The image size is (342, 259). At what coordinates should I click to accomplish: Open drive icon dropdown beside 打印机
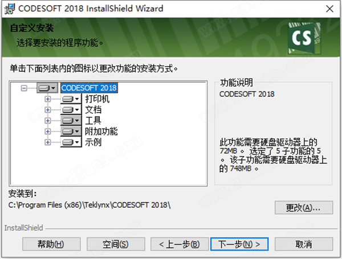71,99
